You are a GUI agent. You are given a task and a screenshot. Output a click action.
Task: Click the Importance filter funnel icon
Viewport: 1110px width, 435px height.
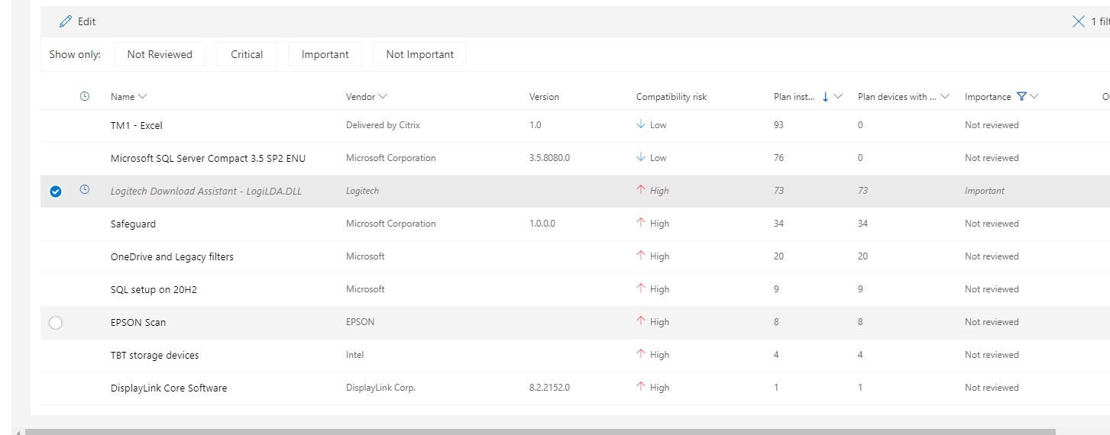1021,97
